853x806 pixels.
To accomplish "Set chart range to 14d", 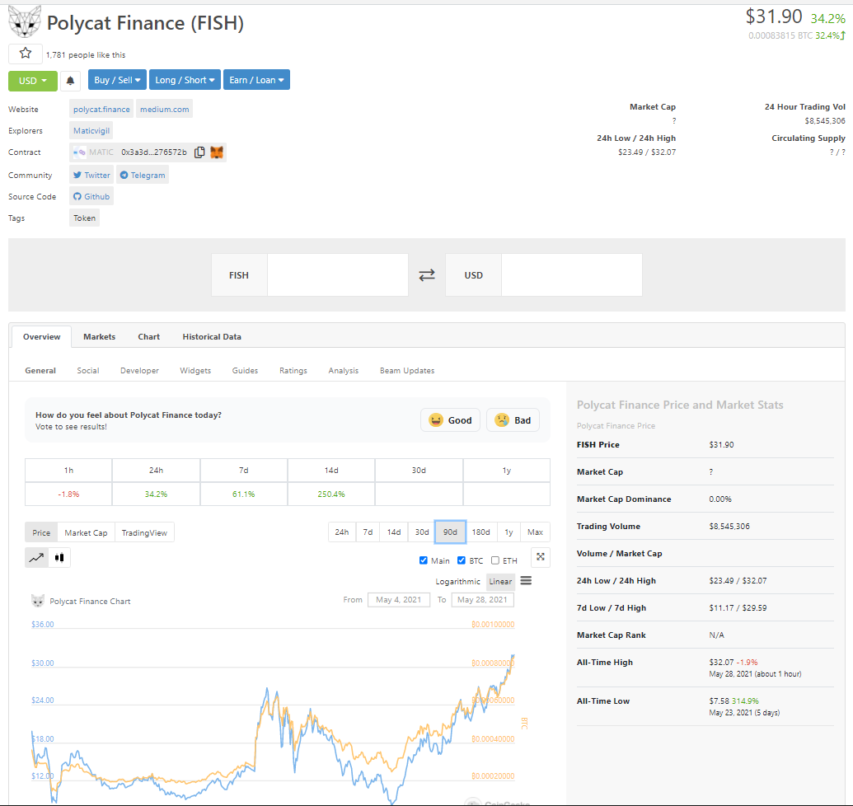I will (394, 532).
